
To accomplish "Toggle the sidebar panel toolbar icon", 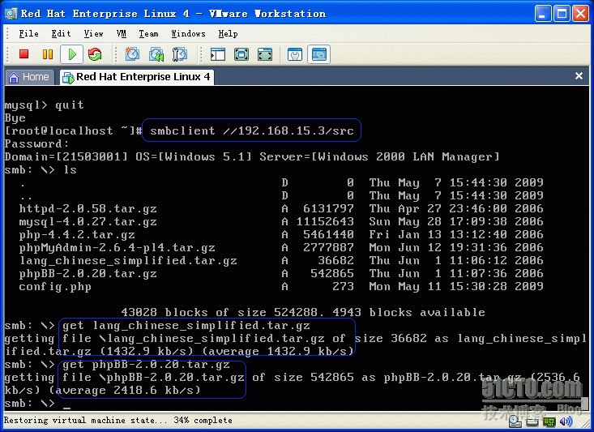I will (x=218, y=54).
